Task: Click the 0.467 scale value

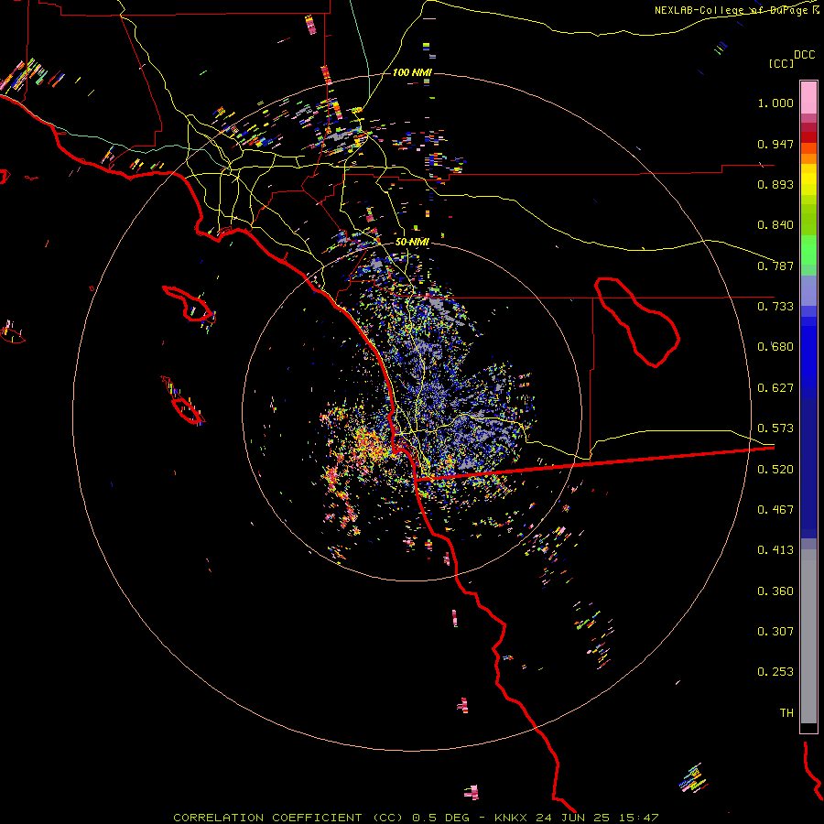Action: click(775, 510)
